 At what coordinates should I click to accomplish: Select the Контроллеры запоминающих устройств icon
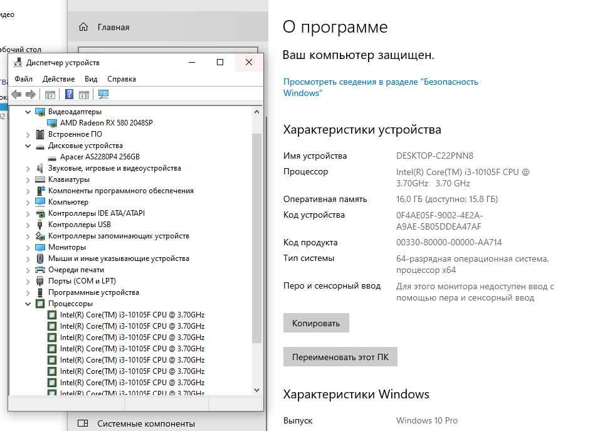point(40,236)
